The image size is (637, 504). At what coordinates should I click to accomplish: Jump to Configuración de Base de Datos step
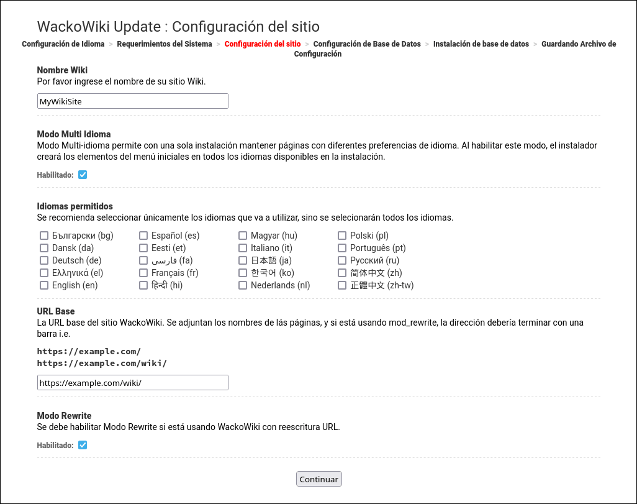[367, 44]
